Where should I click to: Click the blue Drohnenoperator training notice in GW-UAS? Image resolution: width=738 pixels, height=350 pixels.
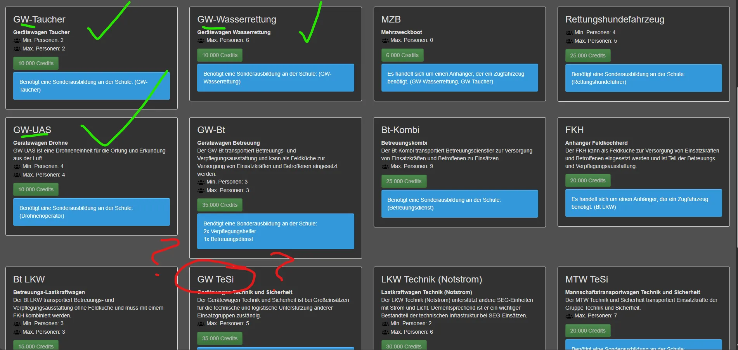[x=92, y=212]
